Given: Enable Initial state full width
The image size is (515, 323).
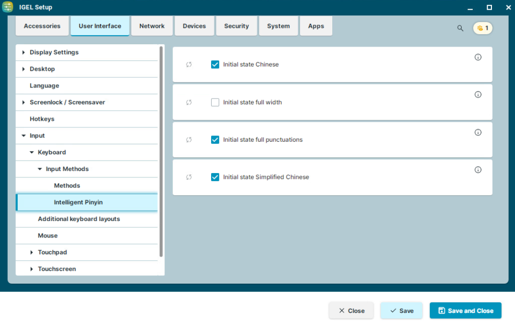Looking at the screenshot, I should (215, 102).
